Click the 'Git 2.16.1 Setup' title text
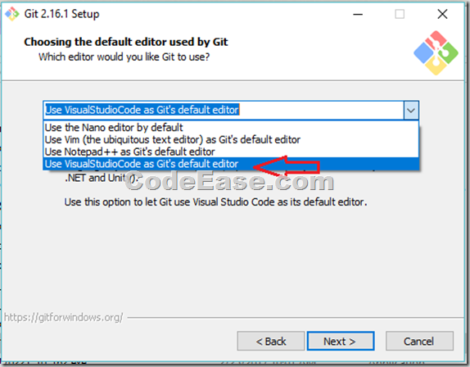The height and width of the screenshot is (367, 470). [x=61, y=14]
